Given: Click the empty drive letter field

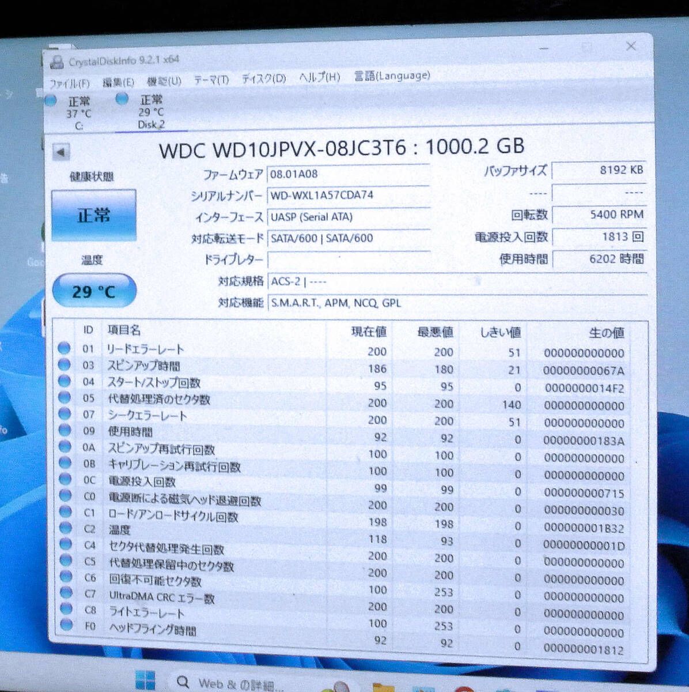Looking at the screenshot, I should [349, 259].
